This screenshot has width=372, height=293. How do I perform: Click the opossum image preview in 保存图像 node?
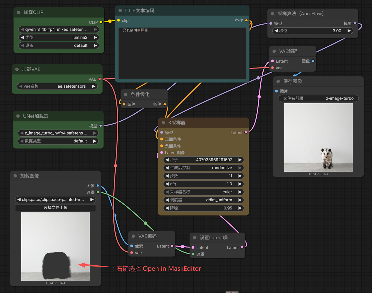(x=318, y=137)
